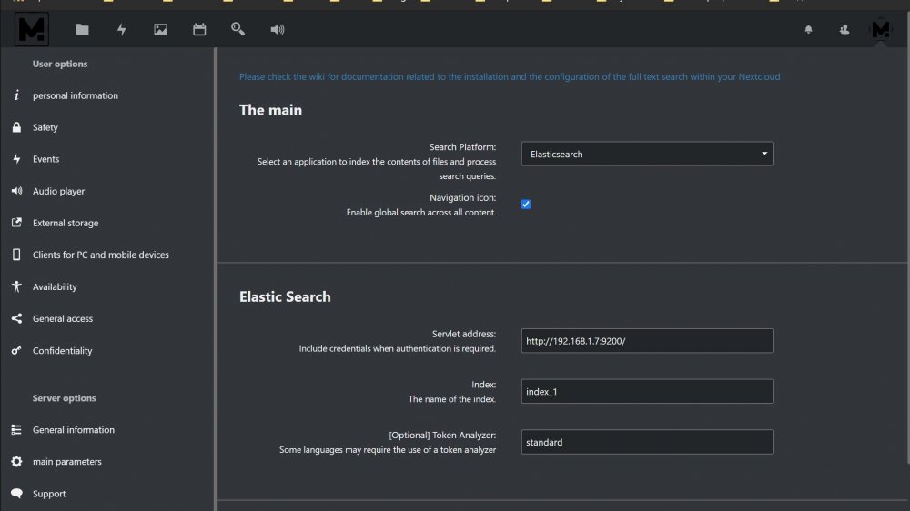Follow the wiki documentation link
This screenshot has height=511, width=910.
pos(510,76)
